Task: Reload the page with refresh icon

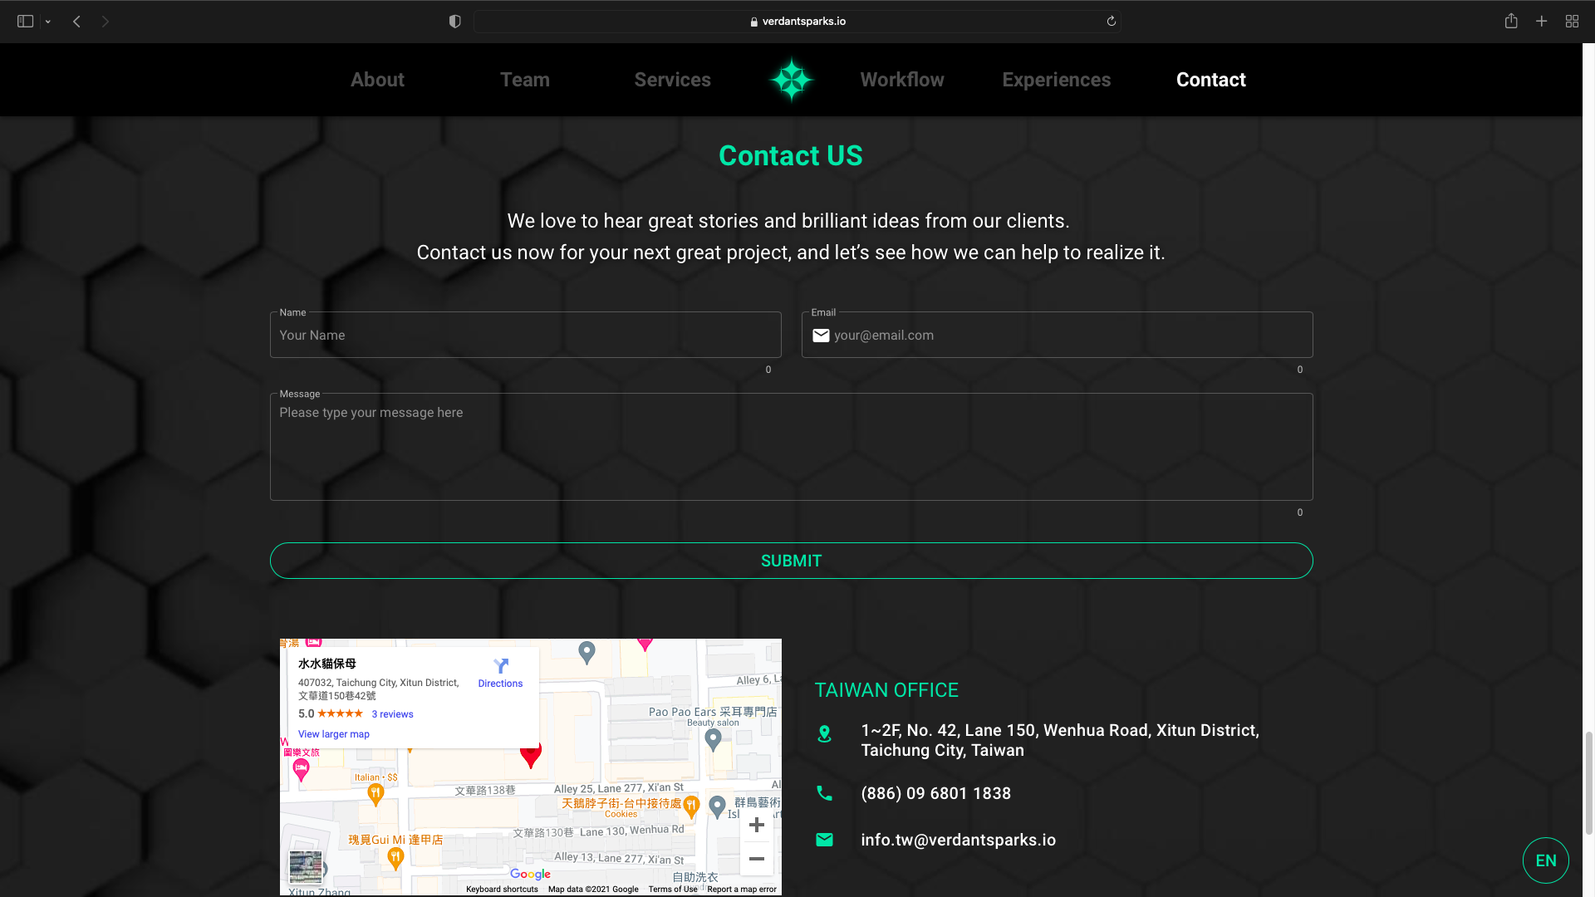Action: (1111, 22)
